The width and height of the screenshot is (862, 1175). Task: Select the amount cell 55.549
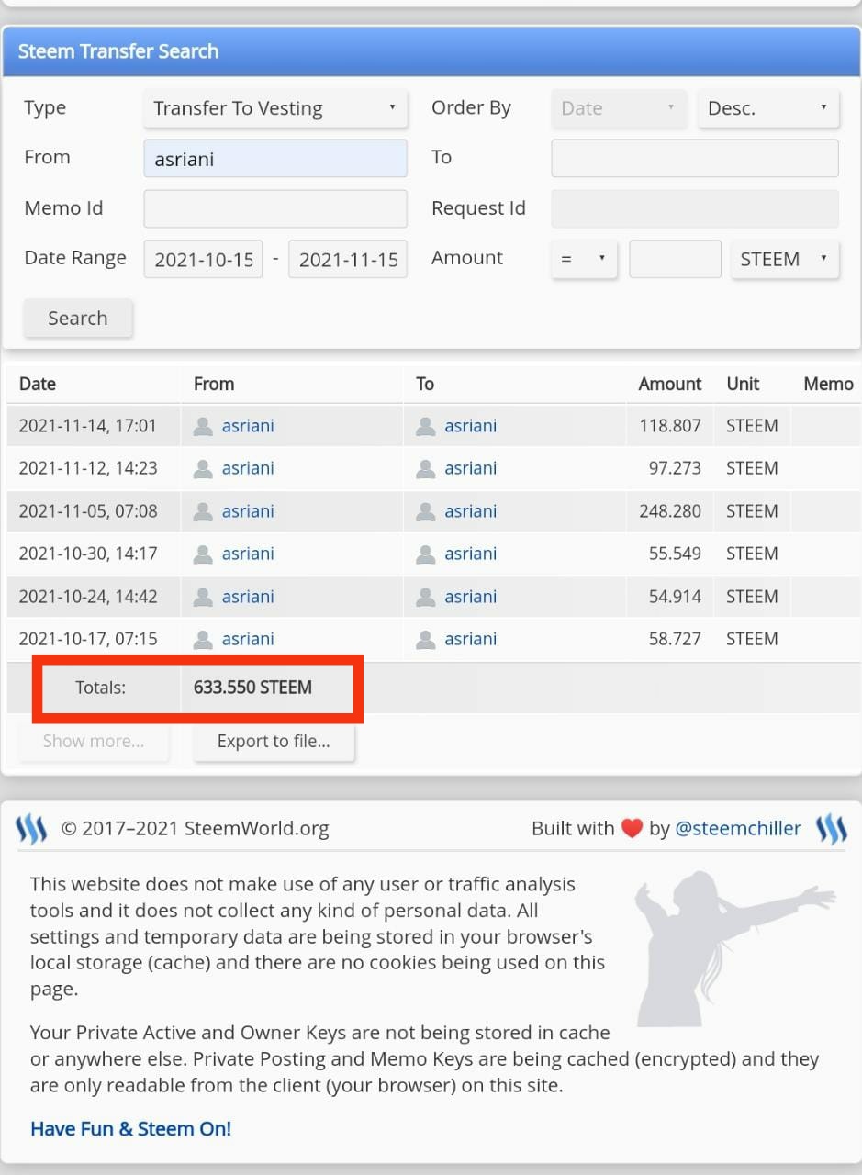[675, 554]
